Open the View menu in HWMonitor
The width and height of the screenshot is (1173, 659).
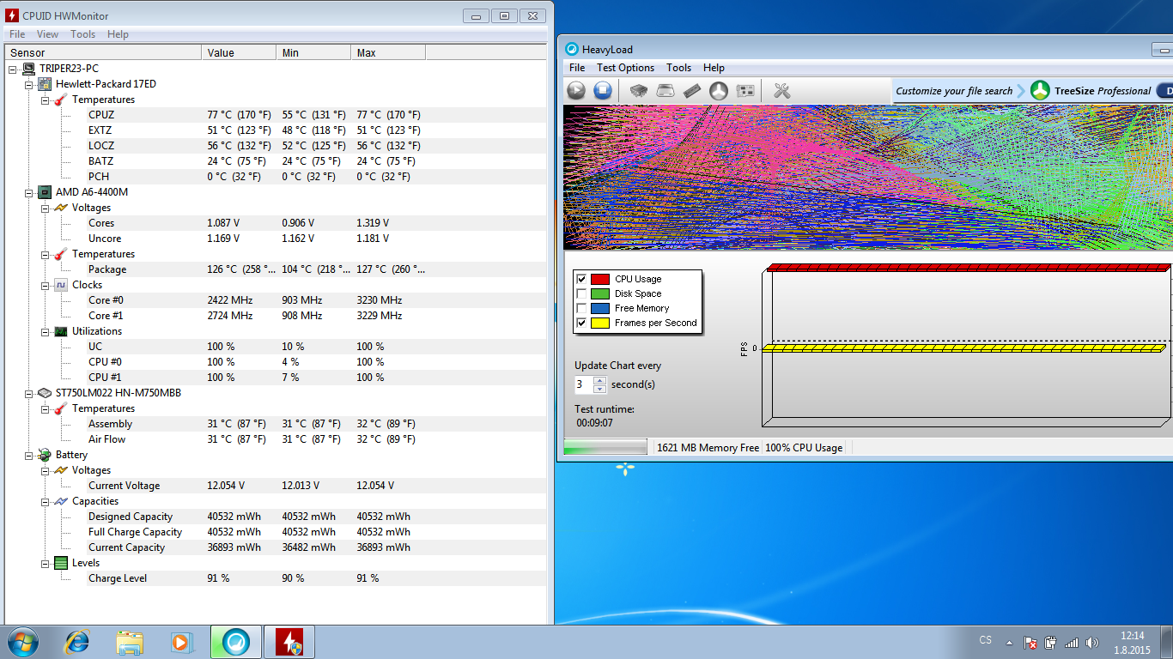point(47,34)
